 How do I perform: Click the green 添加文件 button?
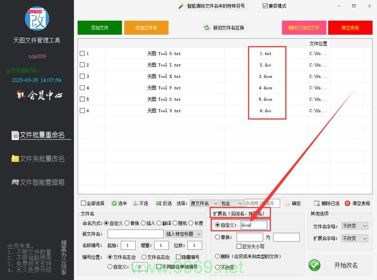tap(99, 28)
